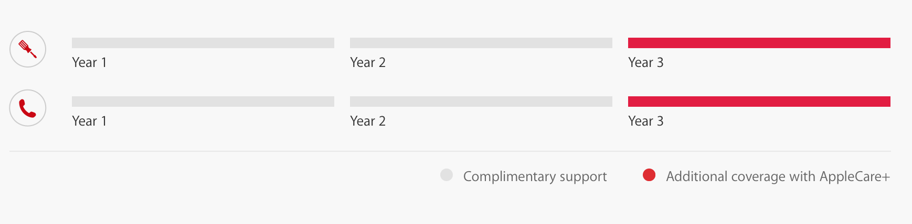The width and height of the screenshot is (912, 224).
Task: Click the red AppleCare+ legend dot
Action: [x=649, y=175]
